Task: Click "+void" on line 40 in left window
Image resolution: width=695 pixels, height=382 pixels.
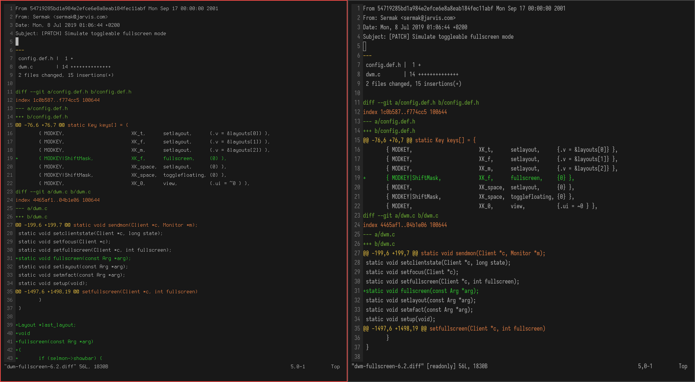Action: point(23,333)
